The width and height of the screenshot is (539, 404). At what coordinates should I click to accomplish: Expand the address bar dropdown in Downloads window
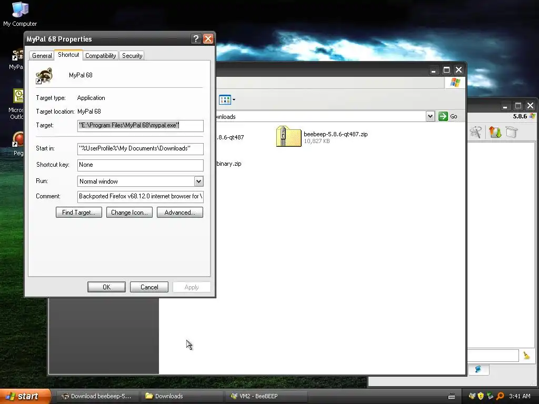[430, 116]
